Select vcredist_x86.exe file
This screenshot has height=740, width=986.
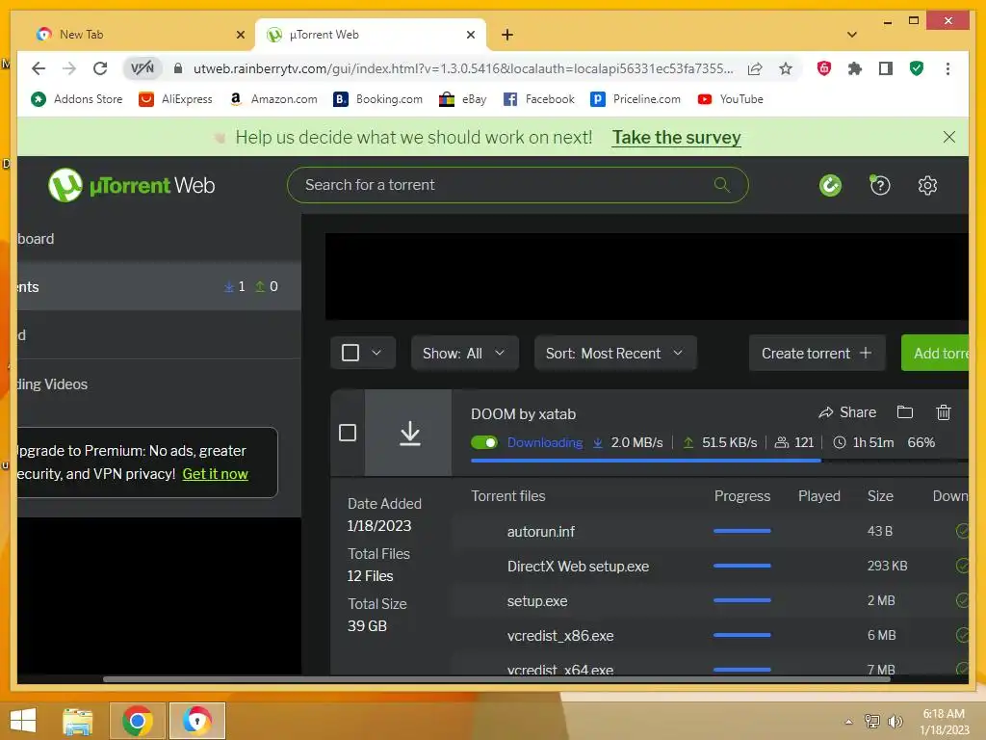click(x=710, y=636)
